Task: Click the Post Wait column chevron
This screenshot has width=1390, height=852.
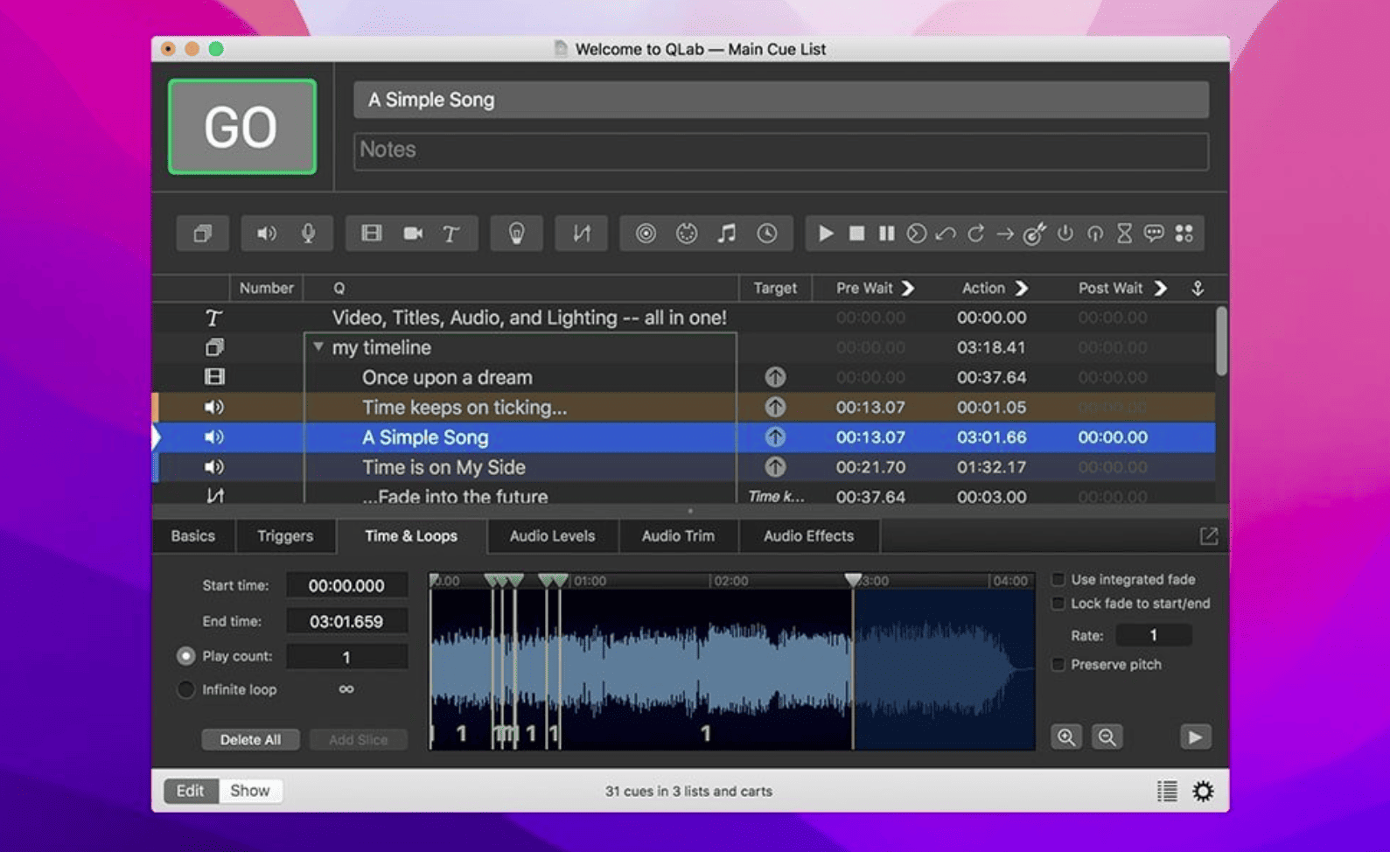Action: [1161, 288]
